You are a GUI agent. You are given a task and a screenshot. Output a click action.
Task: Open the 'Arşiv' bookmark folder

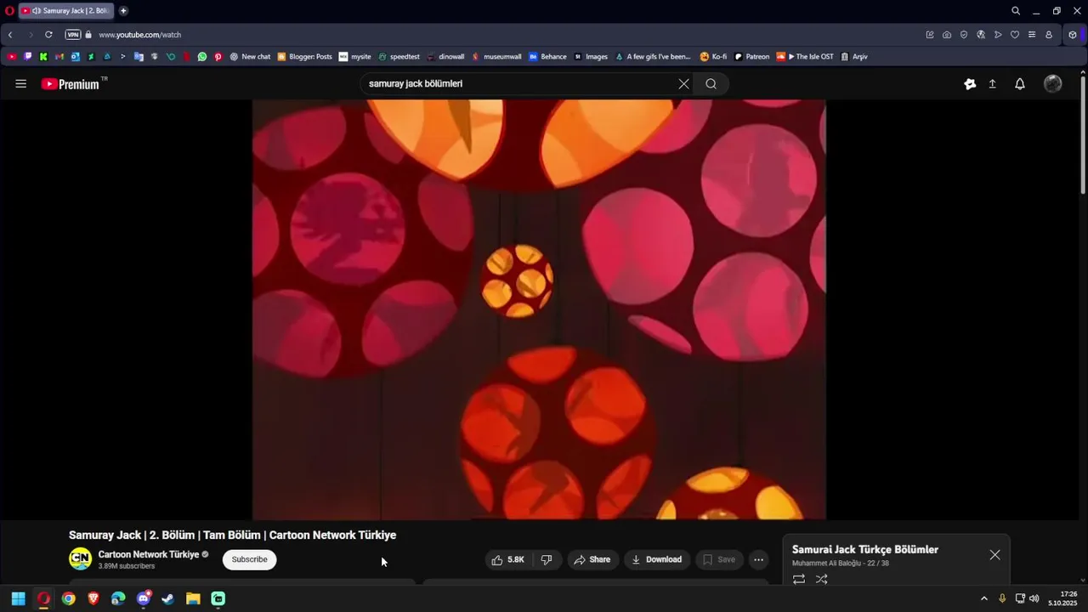[854, 57]
